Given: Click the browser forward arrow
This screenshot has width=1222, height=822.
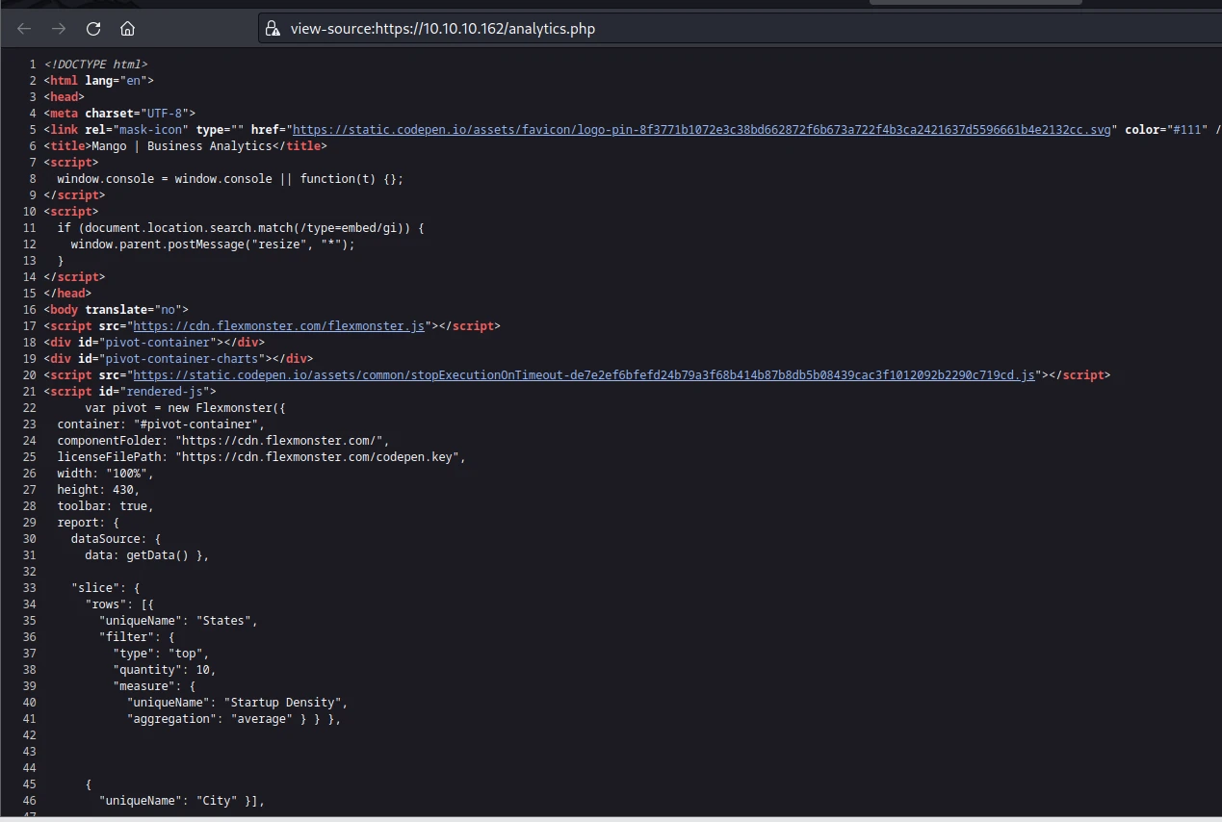Looking at the screenshot, I should click(x=59, y=28).
